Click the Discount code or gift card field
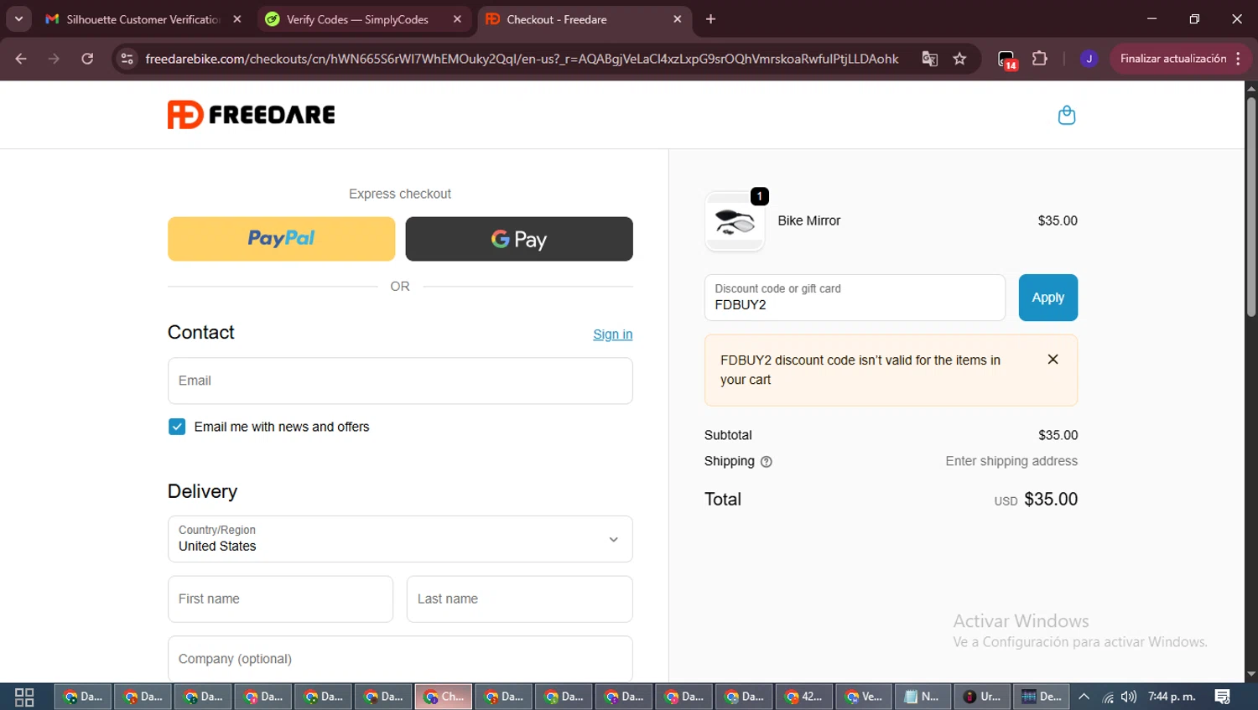The image size is (1258, 710). (855, 298)
